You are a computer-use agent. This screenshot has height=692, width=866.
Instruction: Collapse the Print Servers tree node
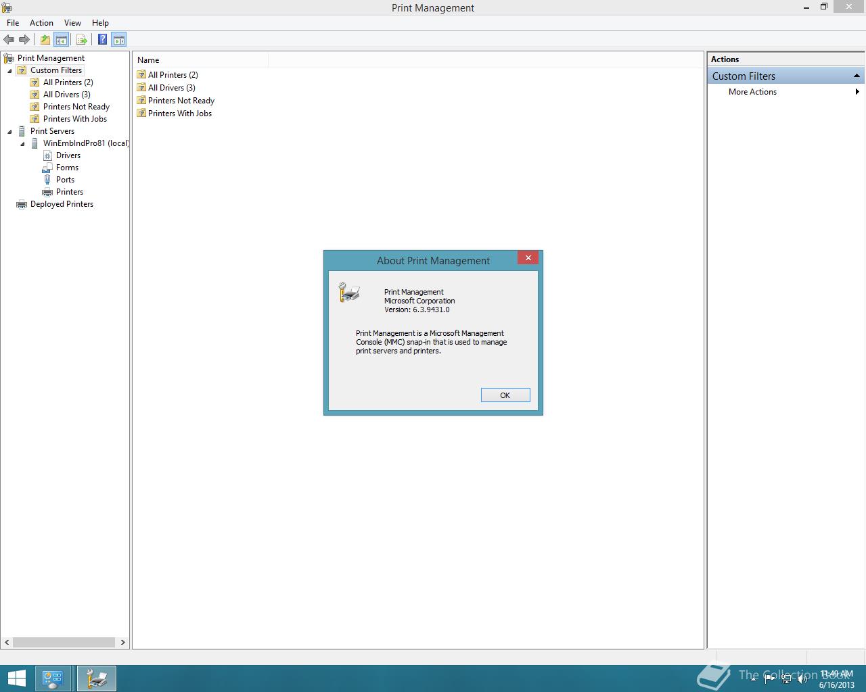[x=9, y=131]
